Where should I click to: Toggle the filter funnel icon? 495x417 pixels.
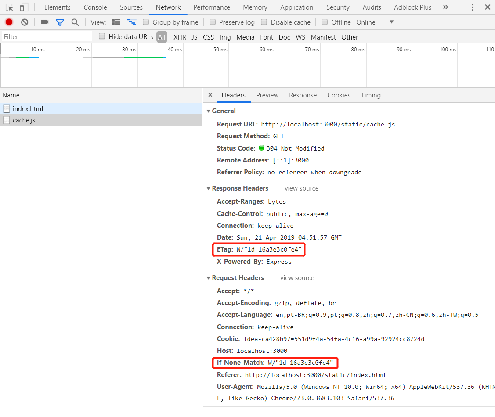click(60, 22)
